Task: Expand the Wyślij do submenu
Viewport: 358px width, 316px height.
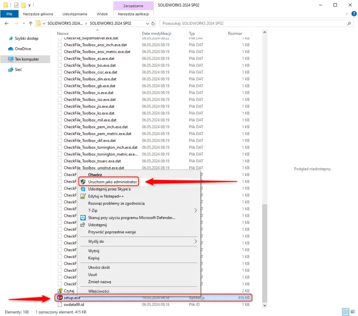Action: pos(196,241)
